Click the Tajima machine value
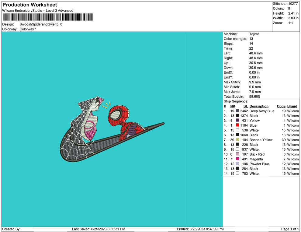The width and height of the screenshot is (301, 232). tap(254, 34)
